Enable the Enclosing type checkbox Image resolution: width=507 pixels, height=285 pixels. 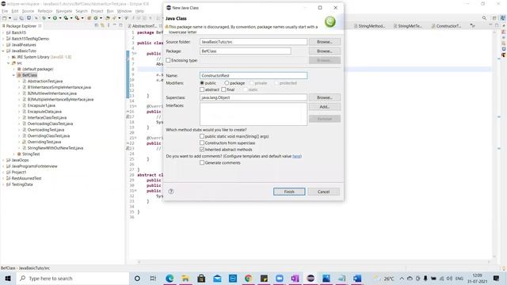coord(168,60)
